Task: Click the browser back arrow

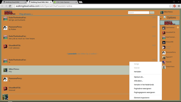Action: [x=2, y=6]
